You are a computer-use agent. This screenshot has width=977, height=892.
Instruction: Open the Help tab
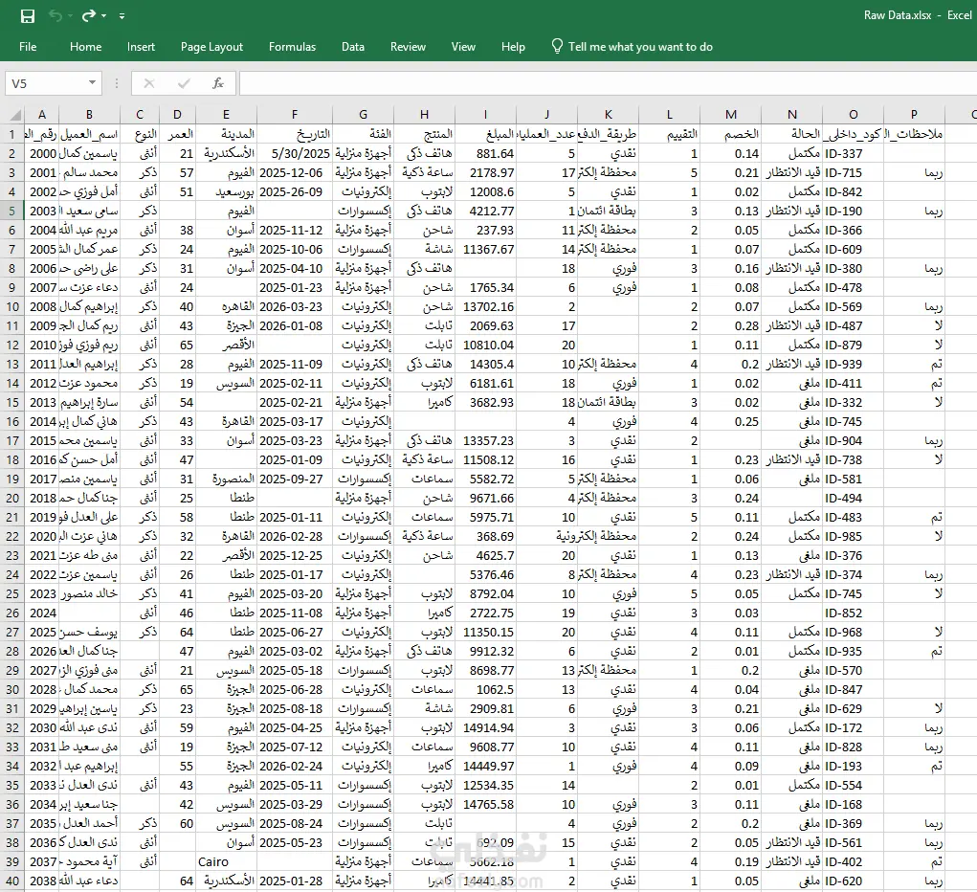(x=513, y=47)
